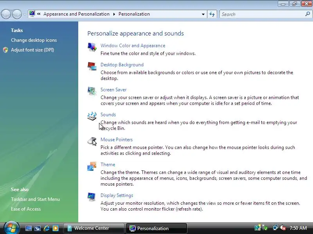313x234 pixels.
Task: Click the Control Panel icon in address bar
Action: coord(32,14)
